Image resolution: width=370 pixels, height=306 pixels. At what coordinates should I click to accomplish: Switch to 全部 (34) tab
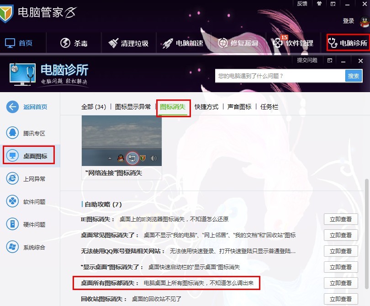tap(94, 107)
